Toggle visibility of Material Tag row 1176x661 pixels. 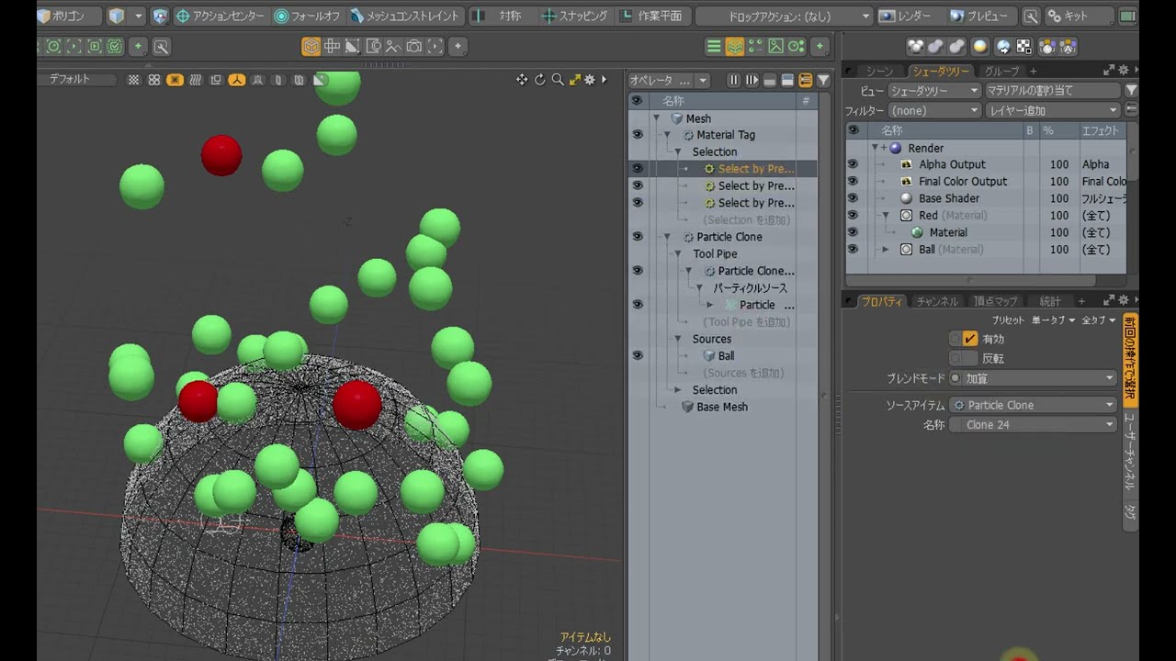(638, 135)
